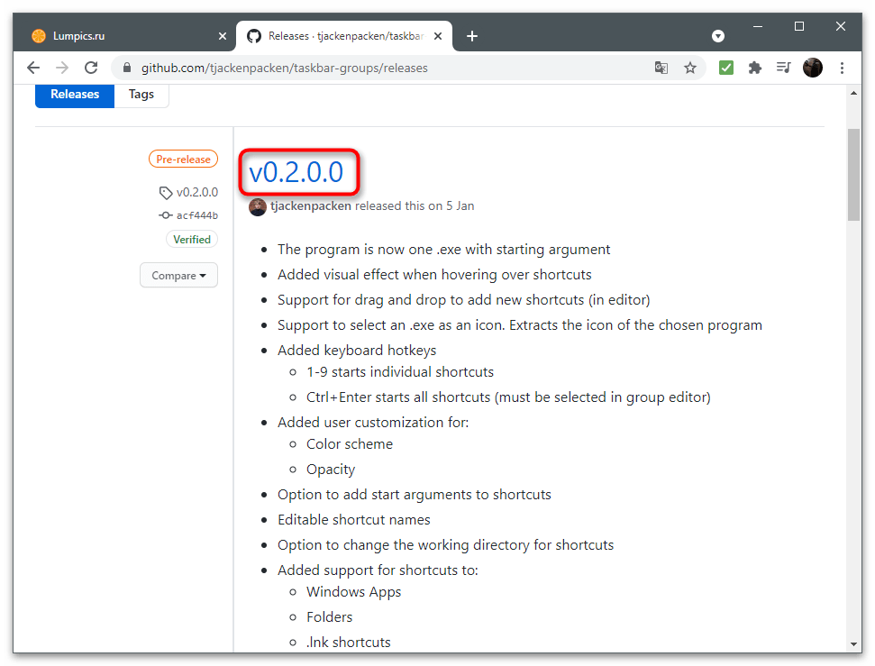Click text 'Added keyboard hotkeys'
This screenshot has height=666, width=875.
357,350
